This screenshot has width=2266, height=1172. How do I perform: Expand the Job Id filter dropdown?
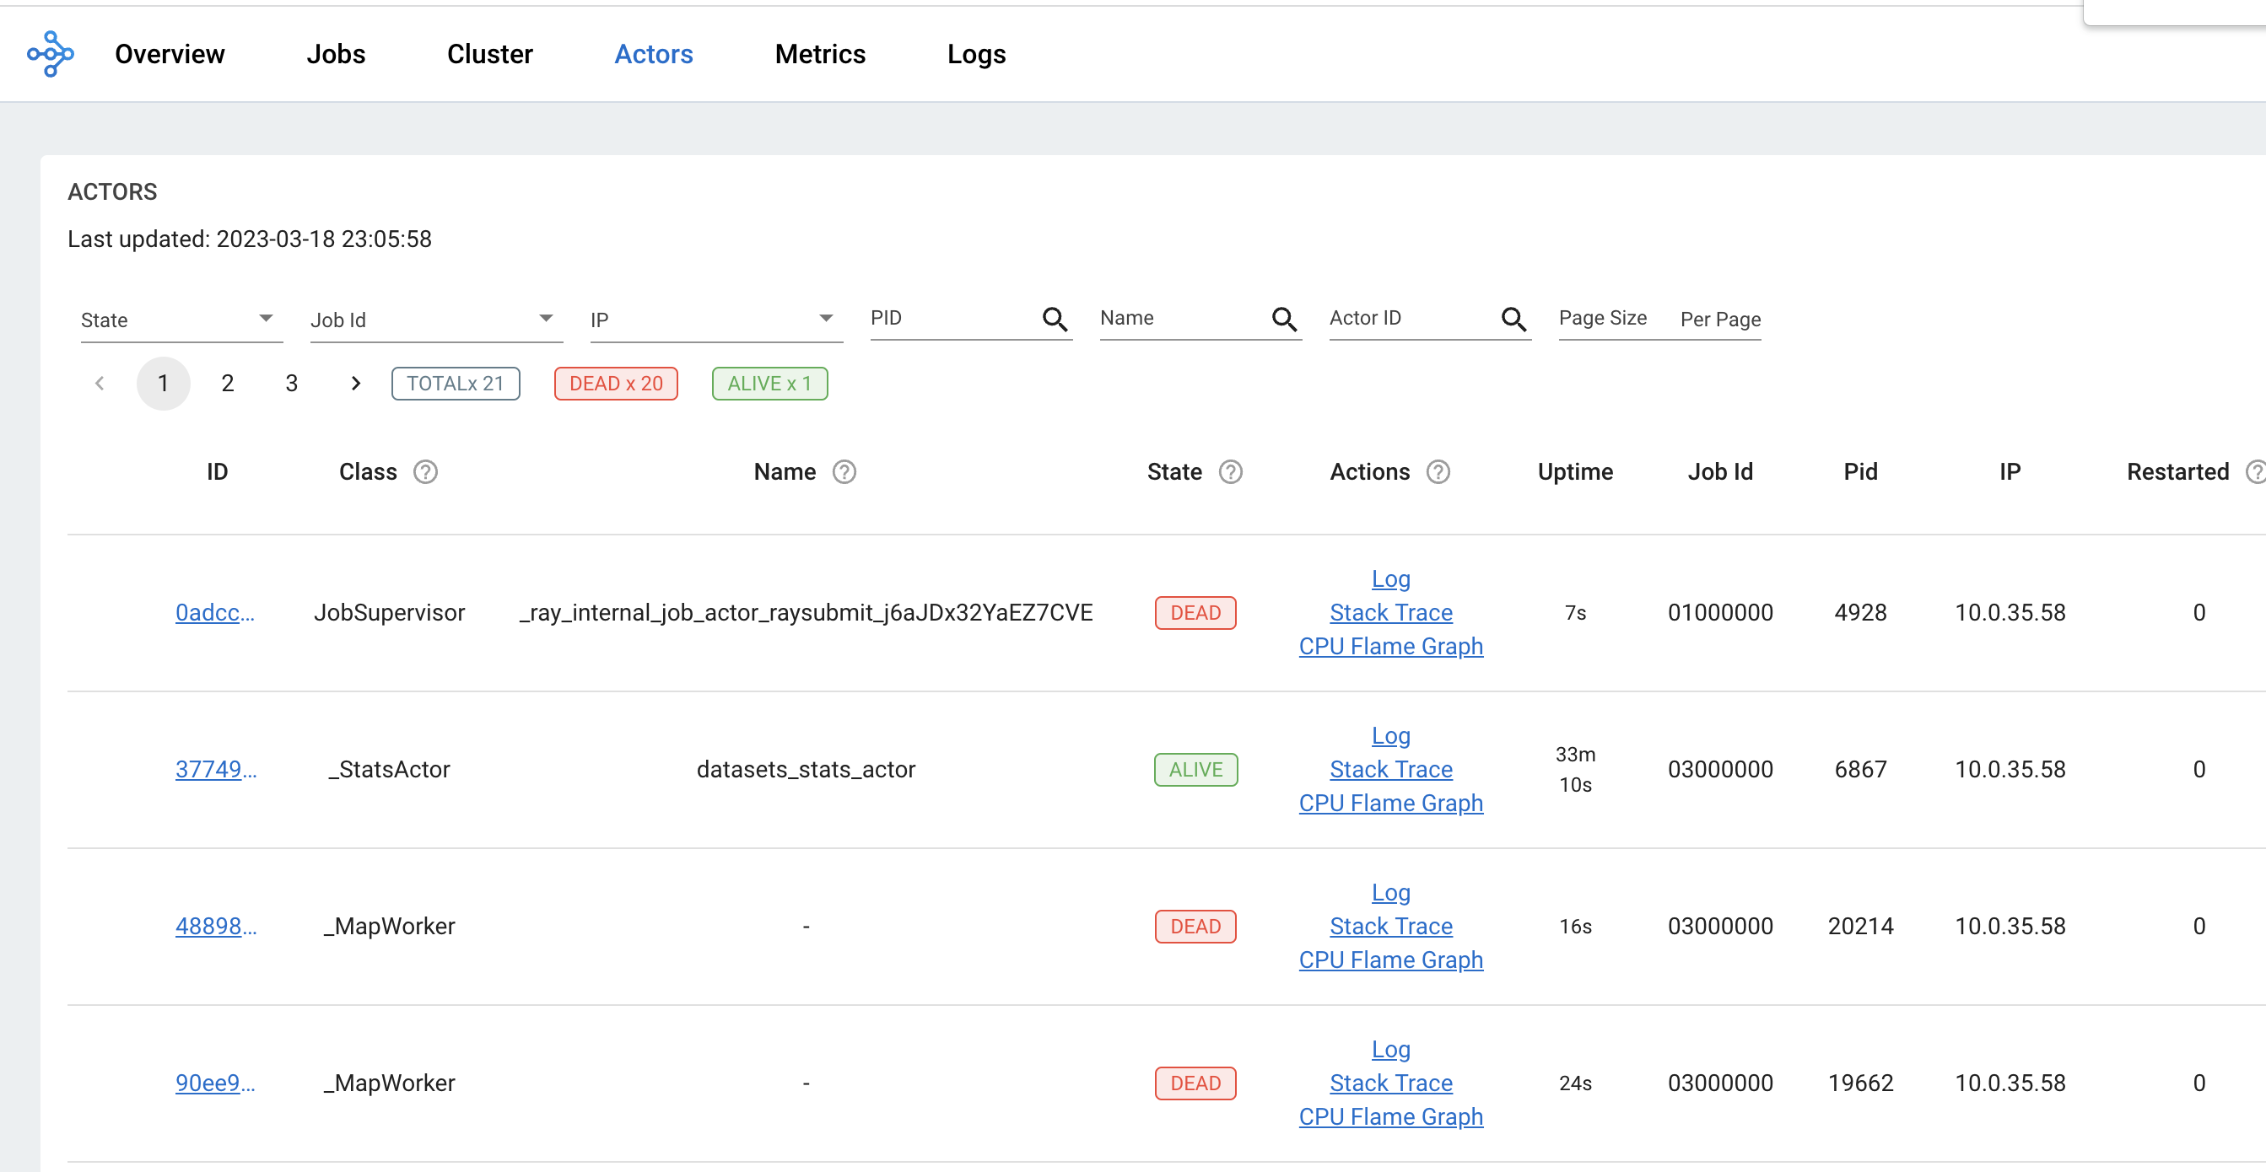click(x=435, y=320)
